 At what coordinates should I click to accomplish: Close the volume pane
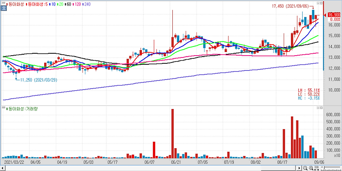point(321,108)
